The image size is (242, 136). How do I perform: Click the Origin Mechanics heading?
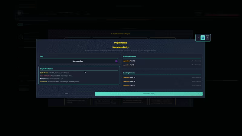click(x=47, y=69)
